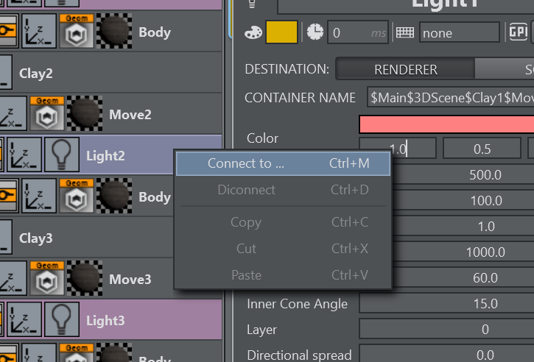Viewport: 534px width, 362px height.
Task: Click the keyboard shortcut icon
Action: click(405, 32)
